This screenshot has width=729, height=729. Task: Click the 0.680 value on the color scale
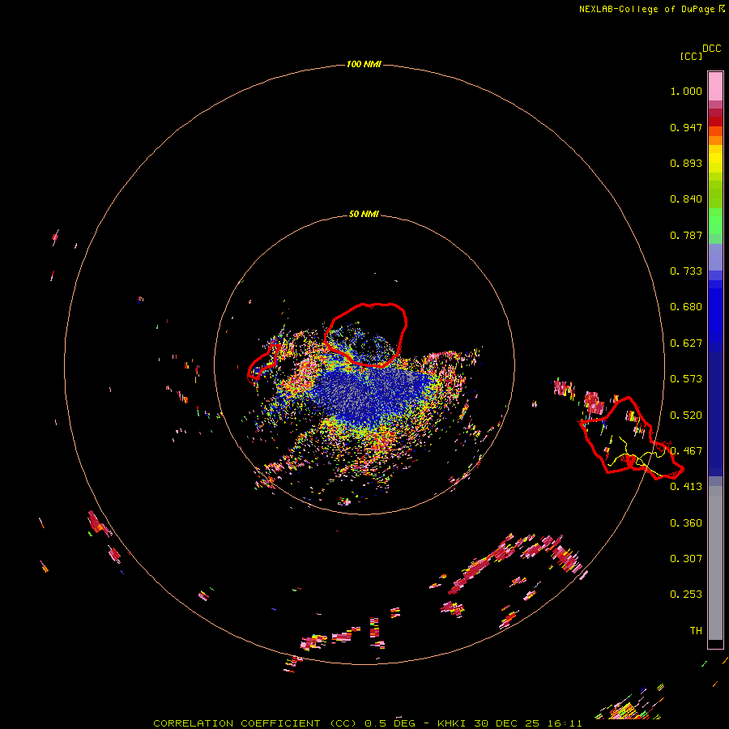686,307
